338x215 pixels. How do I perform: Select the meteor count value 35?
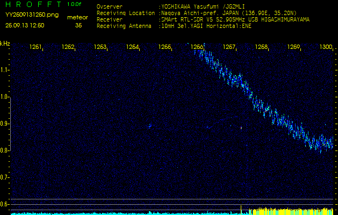click(78, 25)
